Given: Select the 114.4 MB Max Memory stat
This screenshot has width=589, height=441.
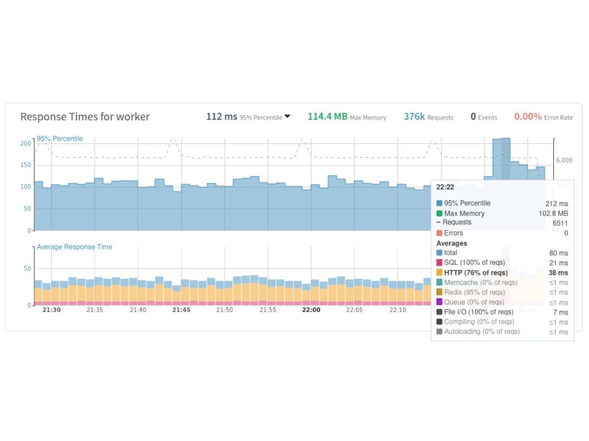Looking at the screenshot, I should click(x=347, y=117).
